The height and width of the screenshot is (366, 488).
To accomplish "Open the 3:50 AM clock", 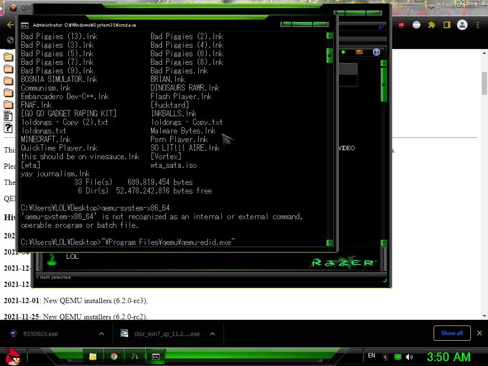I will [448, 357].
